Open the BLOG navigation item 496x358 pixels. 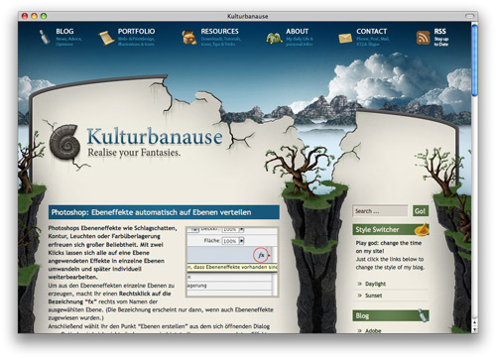(64, 32)
